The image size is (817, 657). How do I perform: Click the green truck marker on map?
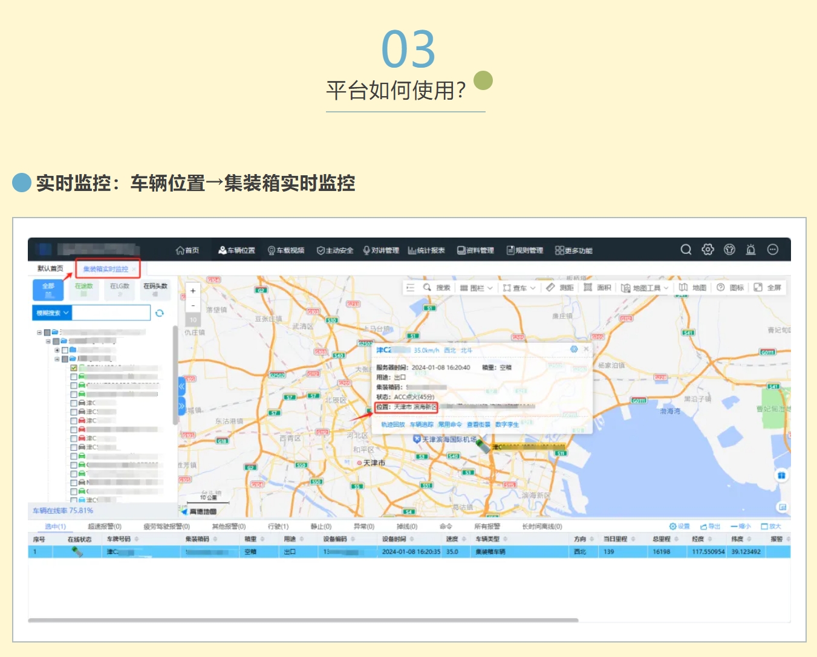click(x=483, y=446)
